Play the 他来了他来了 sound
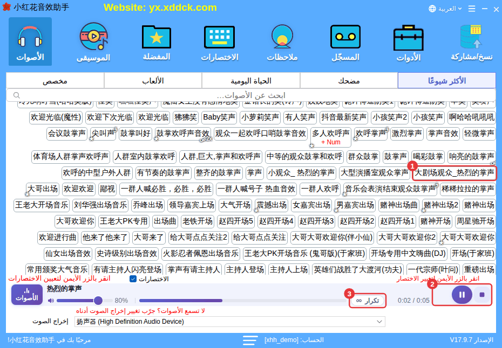The image size is (502, 348). point(105,237)
